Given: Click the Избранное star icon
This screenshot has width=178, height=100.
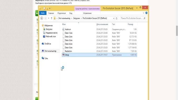Looking at the screenshot, I should [43, 25].
